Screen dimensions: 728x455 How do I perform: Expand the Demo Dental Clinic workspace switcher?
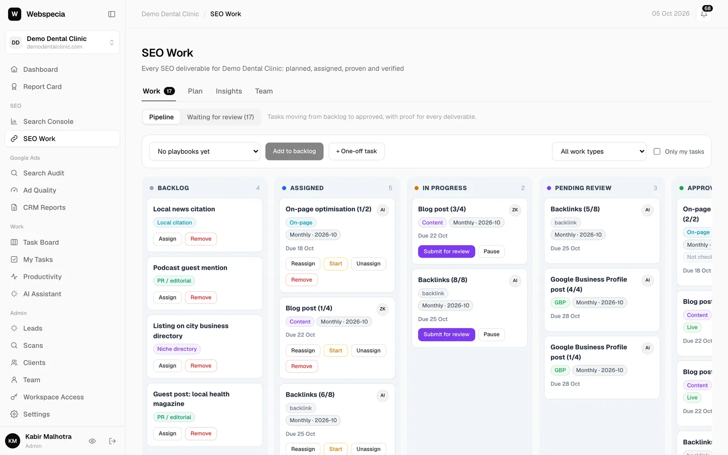coord(62,42)
